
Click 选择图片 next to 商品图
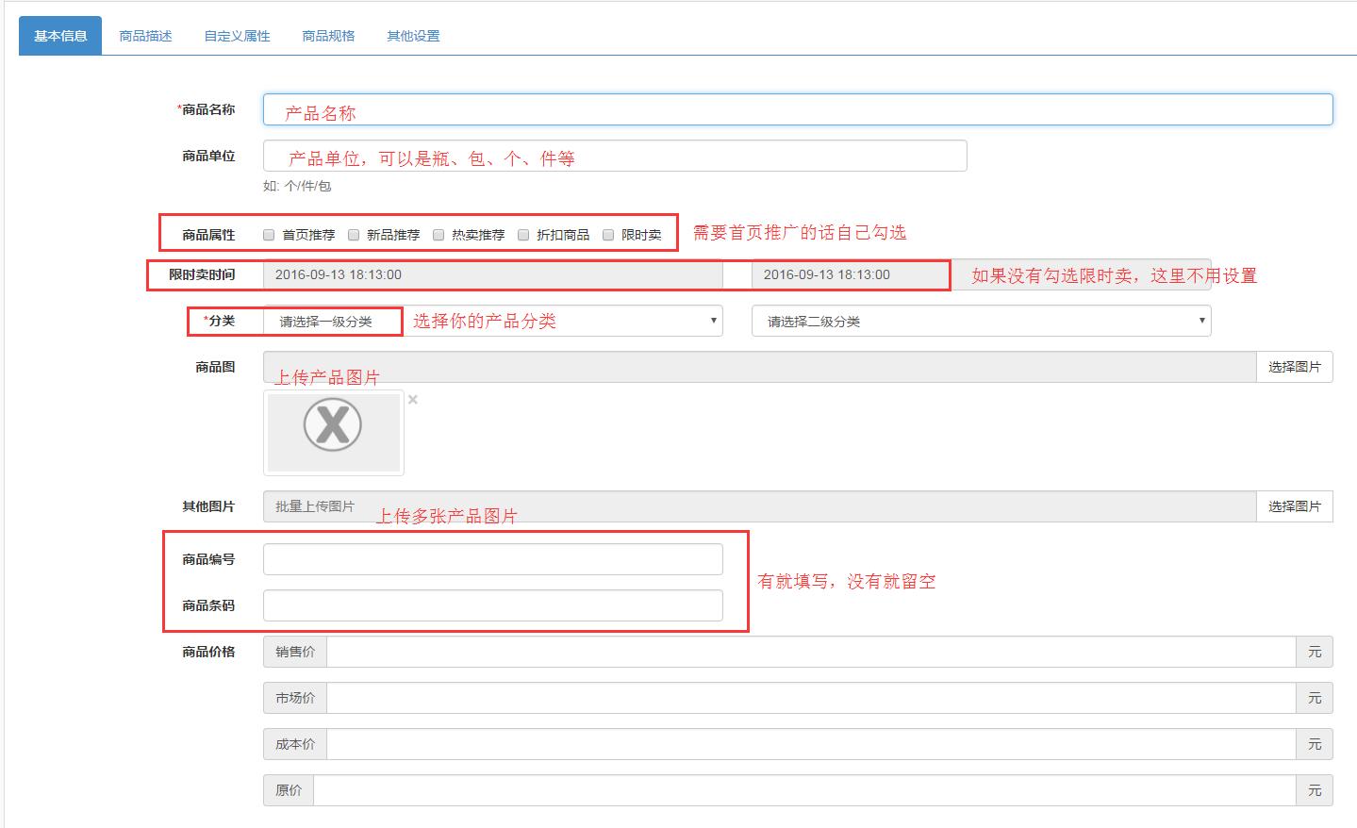tap(1294, 366)
